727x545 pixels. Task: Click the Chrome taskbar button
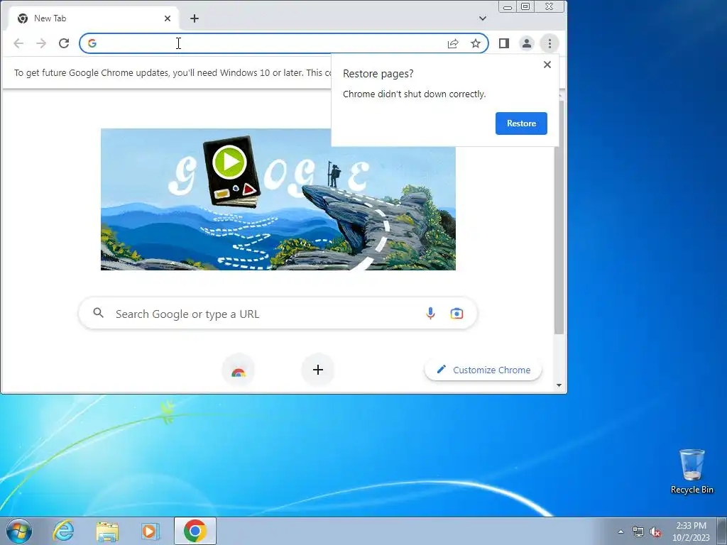pyautogui.click(x=195, y=531)
